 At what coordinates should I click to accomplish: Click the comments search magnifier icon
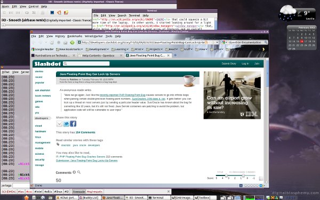point(79,172)
